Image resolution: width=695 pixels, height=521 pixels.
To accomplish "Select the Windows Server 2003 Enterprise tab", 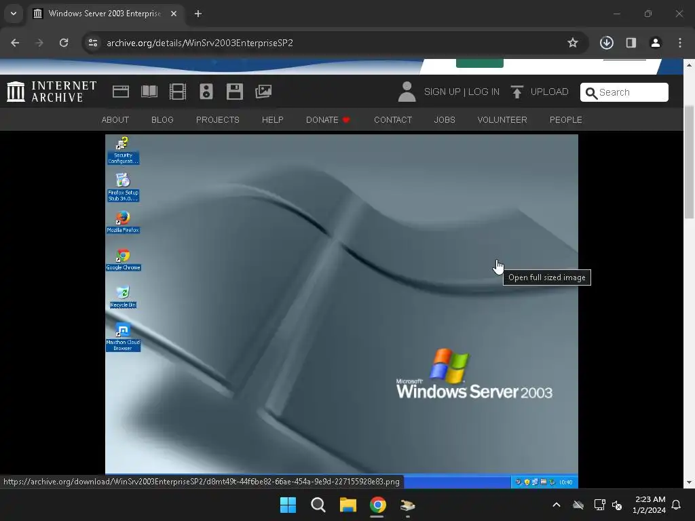I will click(x=105, y=14).
